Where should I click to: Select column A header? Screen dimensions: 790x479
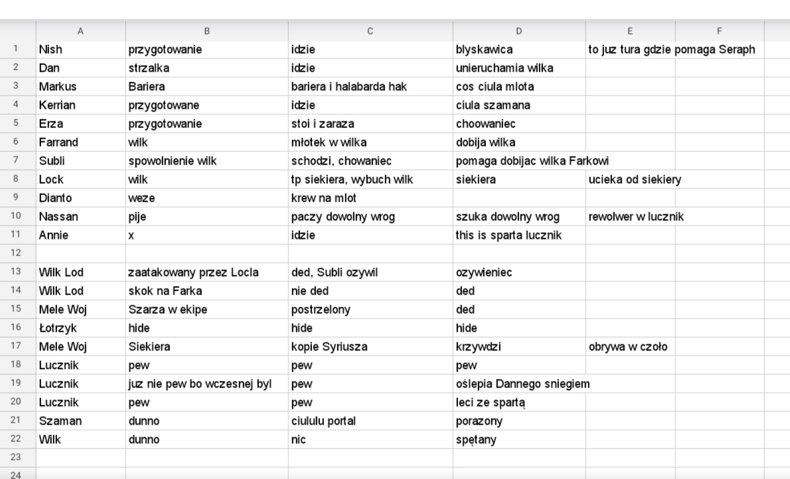(x=80, y=31)
